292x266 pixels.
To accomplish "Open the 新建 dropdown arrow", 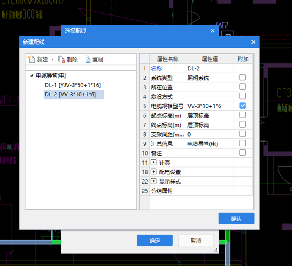I will pos(53,59).
